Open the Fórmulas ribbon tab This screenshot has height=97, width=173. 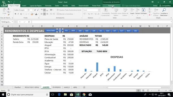pyautogui.click(x=48, y=6)
